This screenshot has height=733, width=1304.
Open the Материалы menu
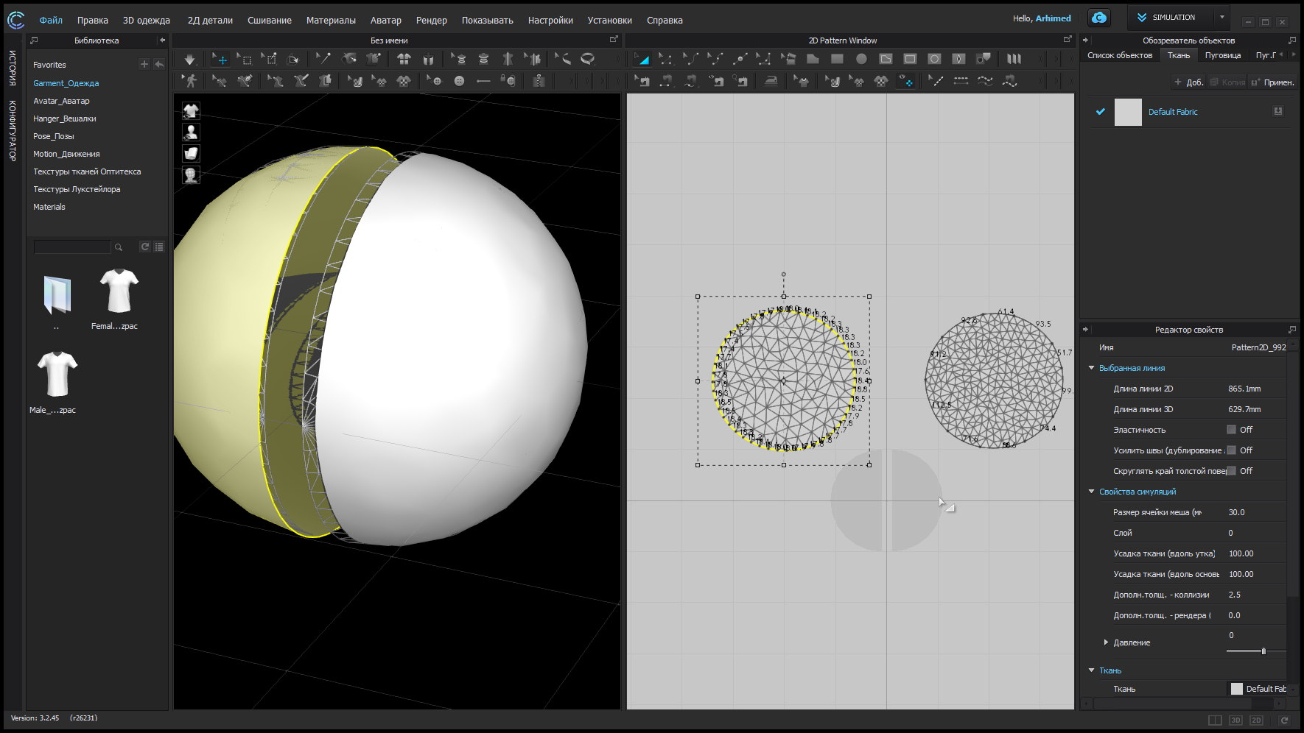(x=331, y=20)
